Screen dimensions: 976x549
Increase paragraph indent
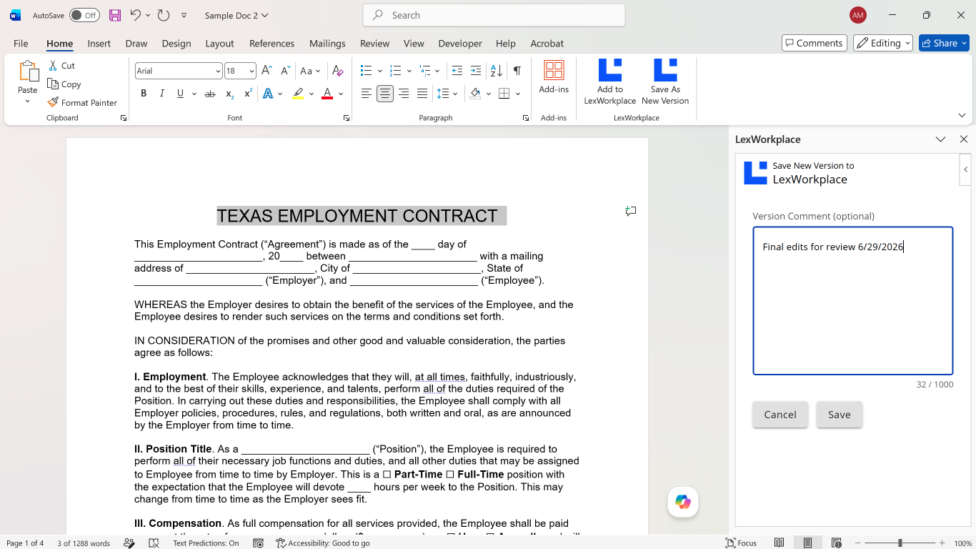(x=476, y=71)
